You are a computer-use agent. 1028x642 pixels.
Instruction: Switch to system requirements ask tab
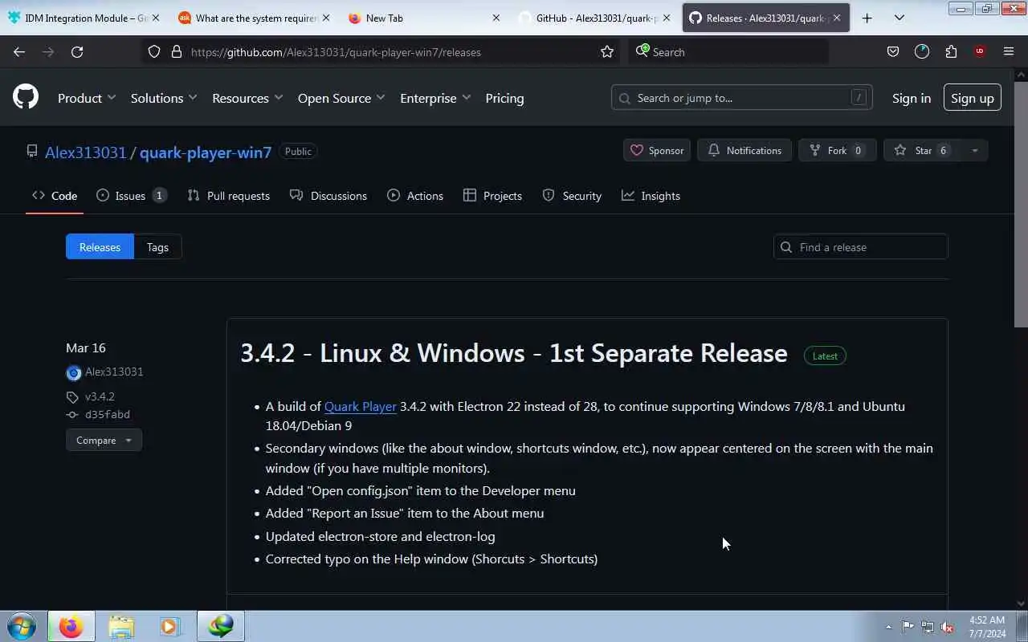(x=255, y=18)
